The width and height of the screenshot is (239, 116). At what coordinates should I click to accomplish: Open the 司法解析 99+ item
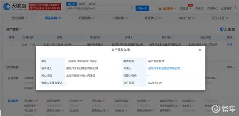coord(31,101)
